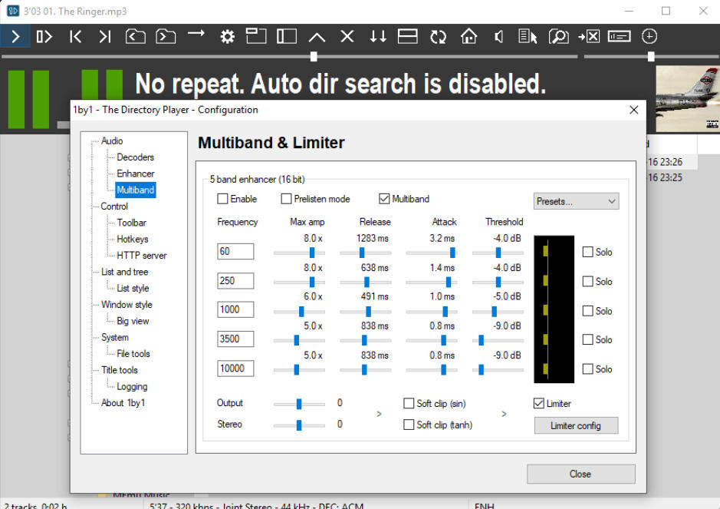Click the playlist with cursor icon

click(528, 36)
